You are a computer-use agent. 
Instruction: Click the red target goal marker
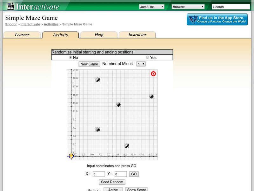point(153,74)
